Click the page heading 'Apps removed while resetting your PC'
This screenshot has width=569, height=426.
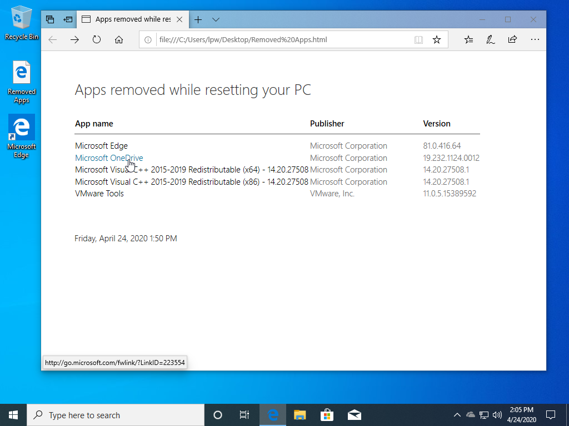tap(193, 90)
